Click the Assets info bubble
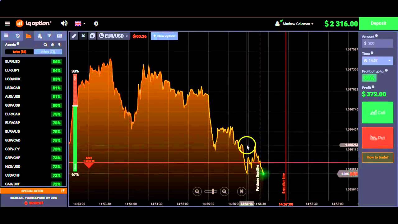This screenshot has width=398, height=224. (x=18, y=44)
